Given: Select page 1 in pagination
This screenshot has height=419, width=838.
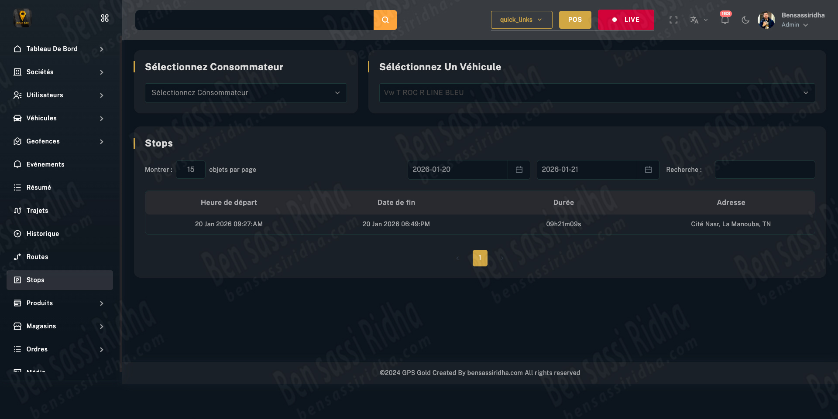Looking at the screenshot, I should 480,258.
